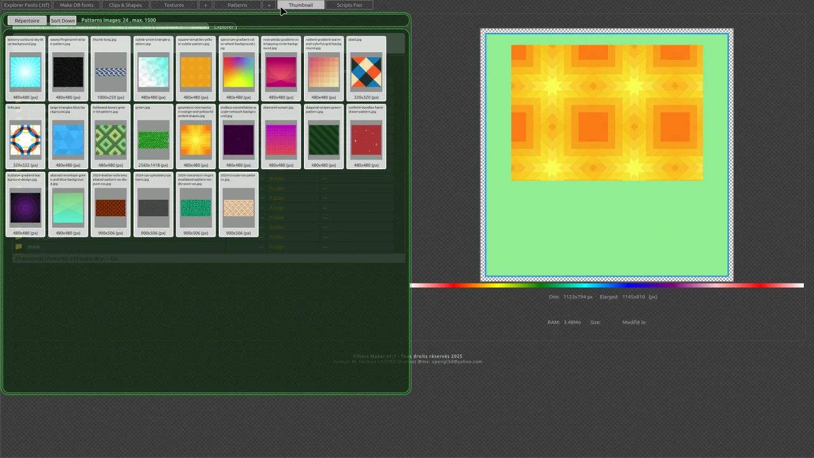814x458 pixels.
Task: Pick the wintery-sunburst-sky-blue-background pattern
Action: (25, 70)
